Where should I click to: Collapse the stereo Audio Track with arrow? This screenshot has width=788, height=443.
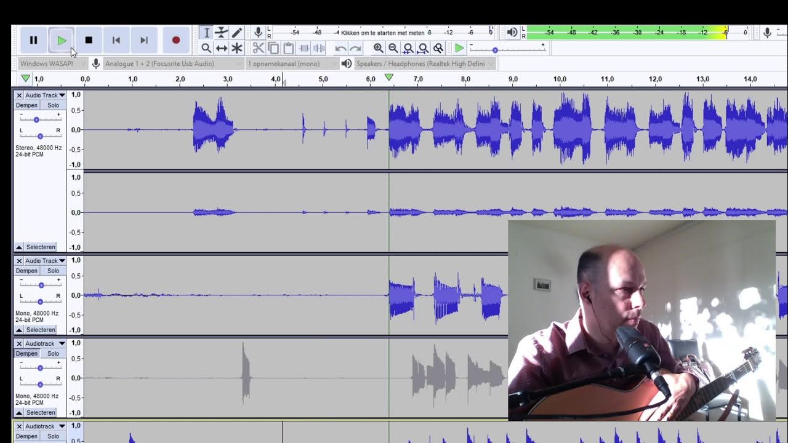click(19, 247)
